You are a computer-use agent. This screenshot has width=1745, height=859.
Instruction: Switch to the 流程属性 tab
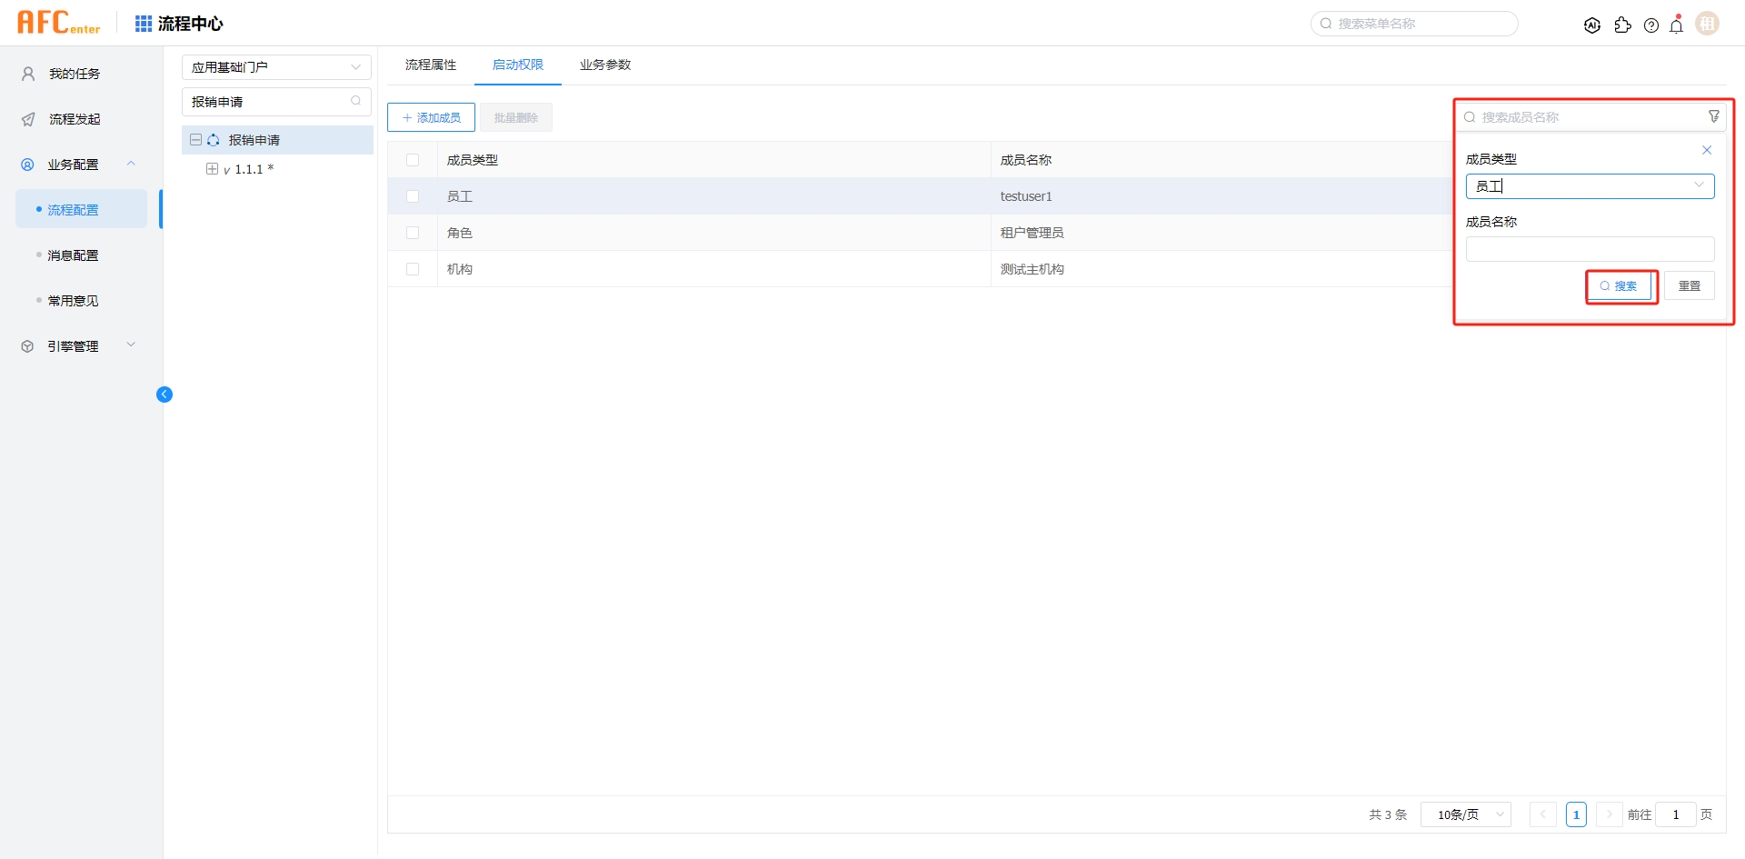pos(431,65)
